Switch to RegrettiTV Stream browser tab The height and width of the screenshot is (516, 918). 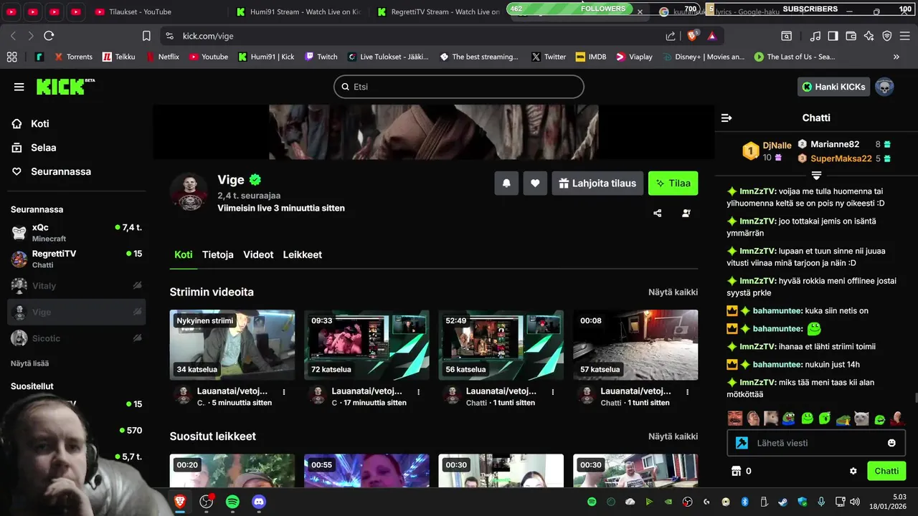[440, 11]
